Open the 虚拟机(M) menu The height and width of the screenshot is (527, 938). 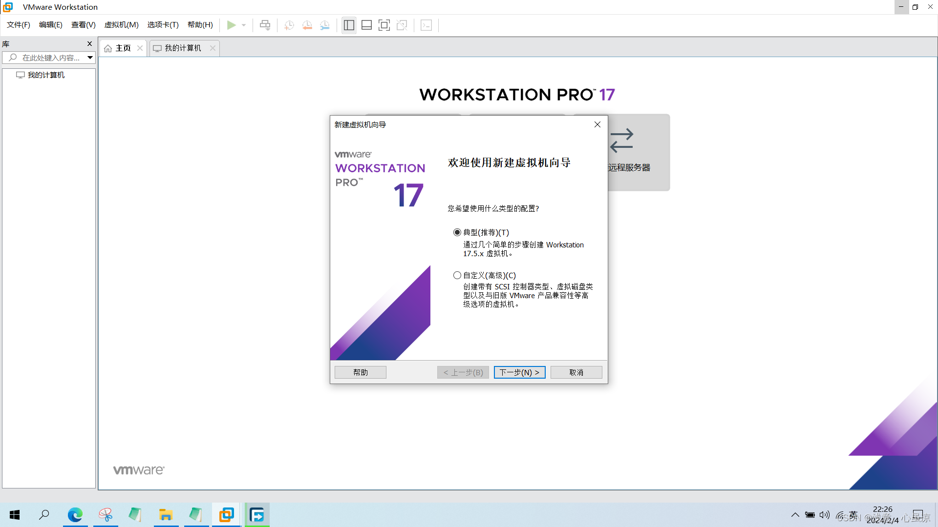click(x=121, y=24)
